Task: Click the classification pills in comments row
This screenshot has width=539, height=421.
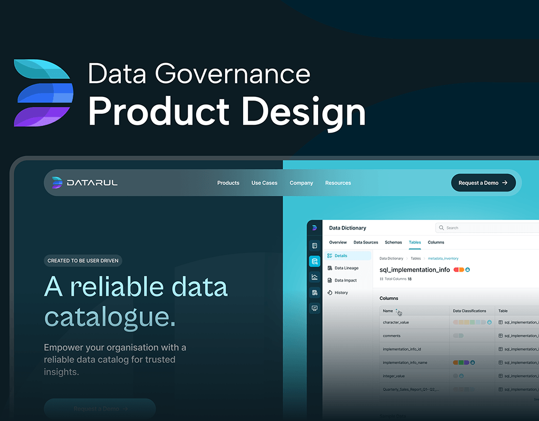Action: coord(458,336)
